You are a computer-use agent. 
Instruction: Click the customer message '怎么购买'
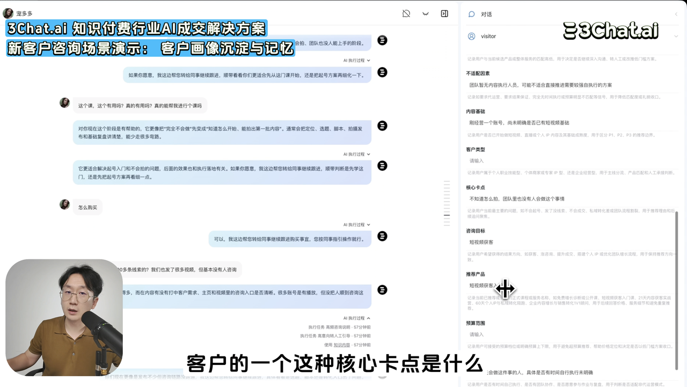click(87, 207)
